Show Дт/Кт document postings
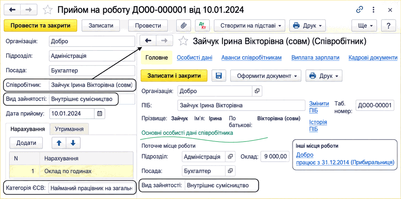Screen dimensions: 401x199 pos(202,26)
